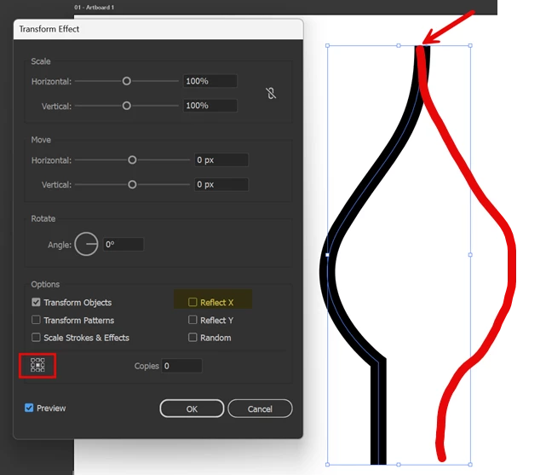Viewport: 546px width, 475px height.
Task: Enable the Transform Patterns checkbox
Action: [x=36, y=320]
